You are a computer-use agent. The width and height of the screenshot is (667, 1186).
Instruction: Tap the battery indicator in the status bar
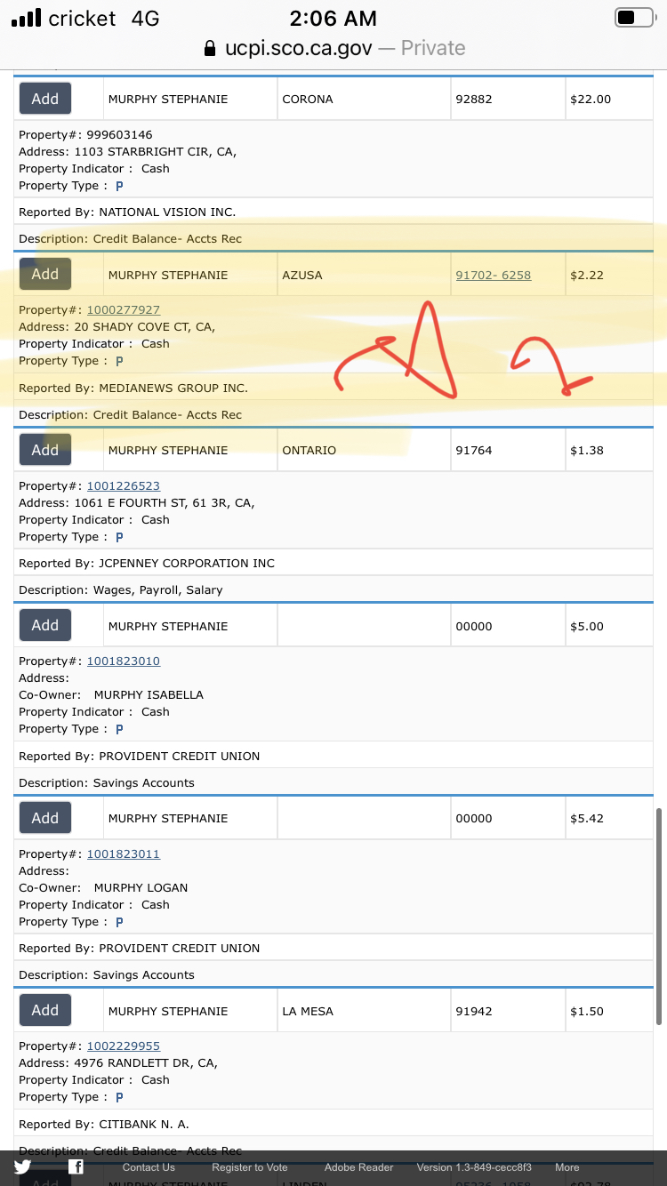click(634, 18)
